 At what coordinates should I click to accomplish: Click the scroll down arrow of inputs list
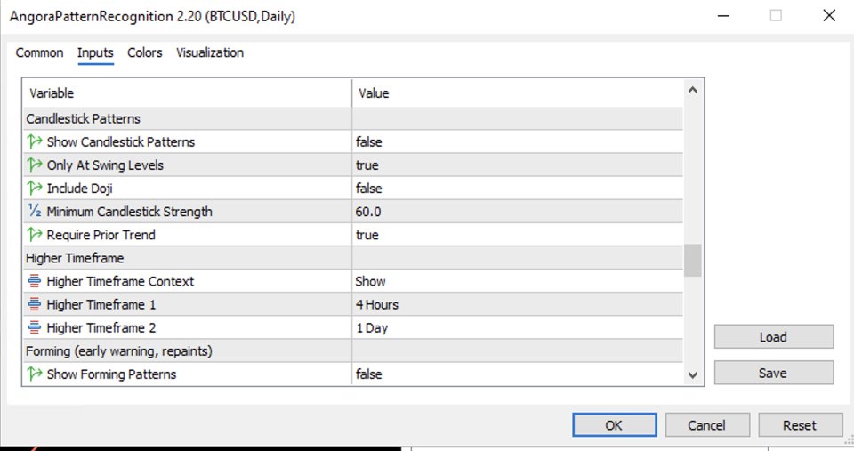693,374
